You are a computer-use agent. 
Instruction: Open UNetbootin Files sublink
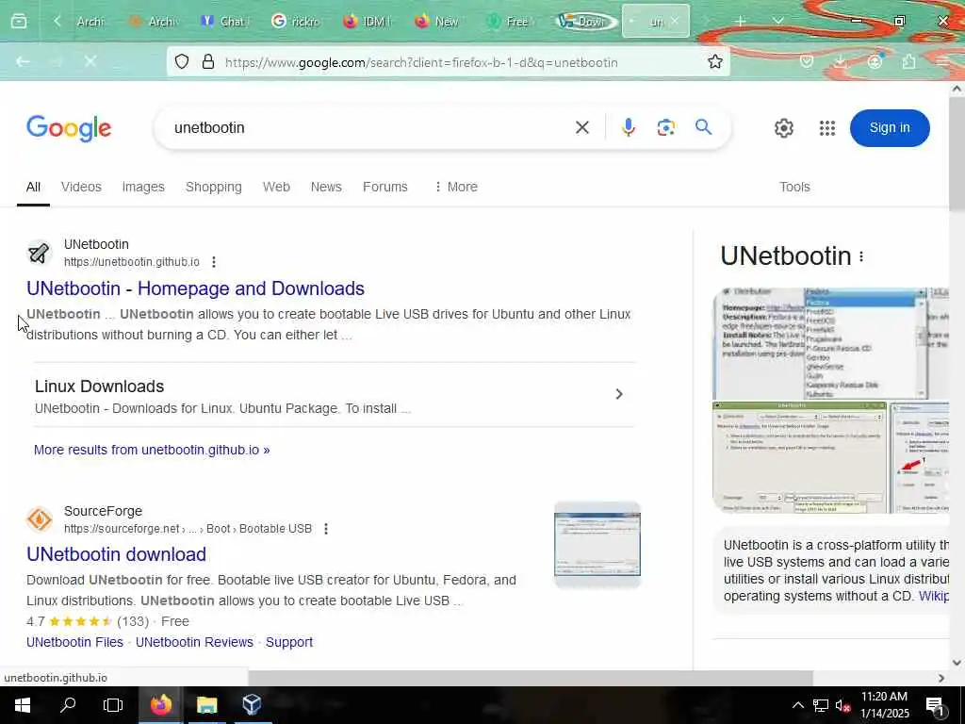75,642
